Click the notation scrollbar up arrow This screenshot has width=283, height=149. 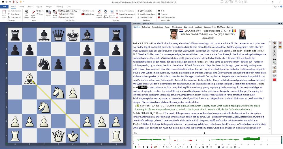pyautogui.click(x=270, y=42)
